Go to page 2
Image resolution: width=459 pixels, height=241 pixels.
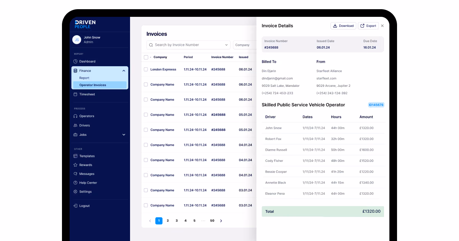tap(168, 221)
